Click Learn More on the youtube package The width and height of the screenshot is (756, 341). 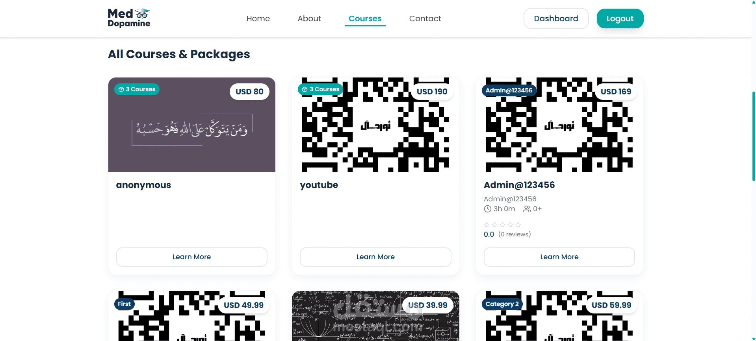tap(375, 257)
